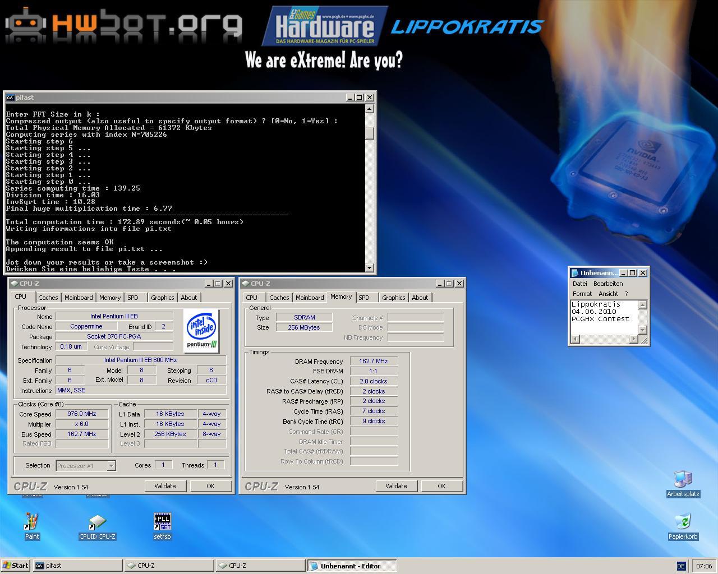Screen dimensions: 718x574
Task: Open About tab in left CPU-Z window
Action: (x=189, y=298)
